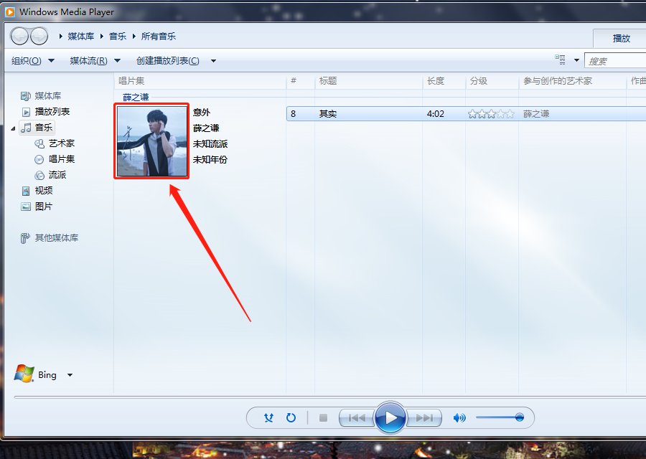Viewport: 646px width, 459px height.
Task: Stop the current playback
Action: click(323, 417)
